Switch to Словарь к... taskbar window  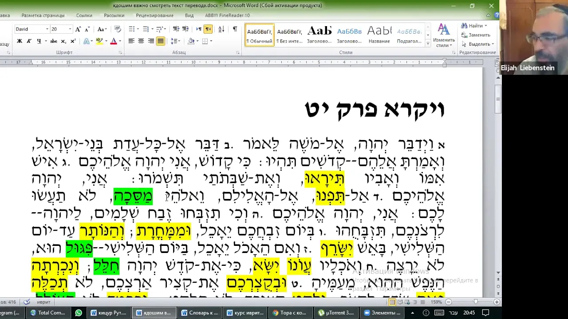pyautogui.click(x=200, y=313)
